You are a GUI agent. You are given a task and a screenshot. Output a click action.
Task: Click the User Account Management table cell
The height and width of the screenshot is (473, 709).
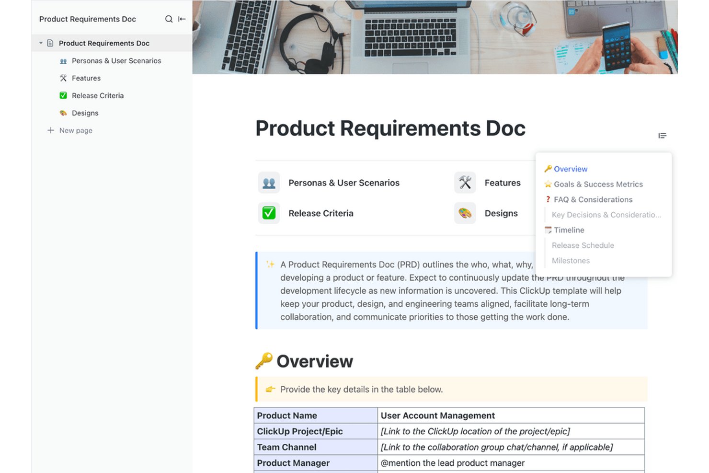[511, 415]
